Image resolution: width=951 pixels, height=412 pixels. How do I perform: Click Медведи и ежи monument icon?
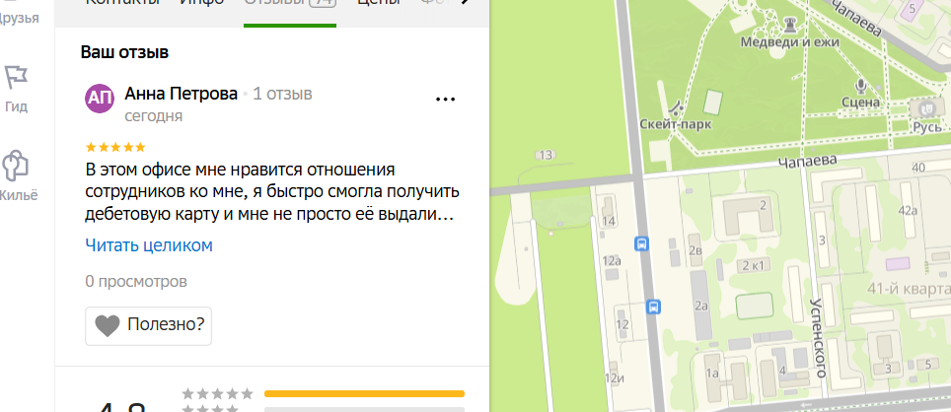click(789, 25)
